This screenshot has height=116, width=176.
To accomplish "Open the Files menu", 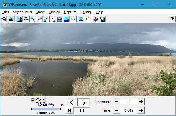I will click(x=6, y=12).
